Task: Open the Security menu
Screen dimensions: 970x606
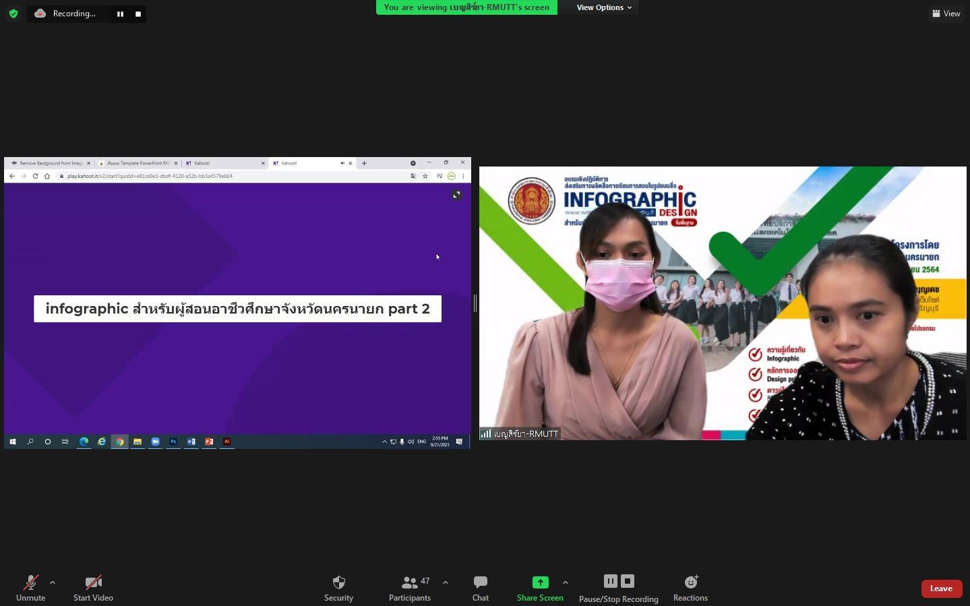Action: [x=338, y=588]
